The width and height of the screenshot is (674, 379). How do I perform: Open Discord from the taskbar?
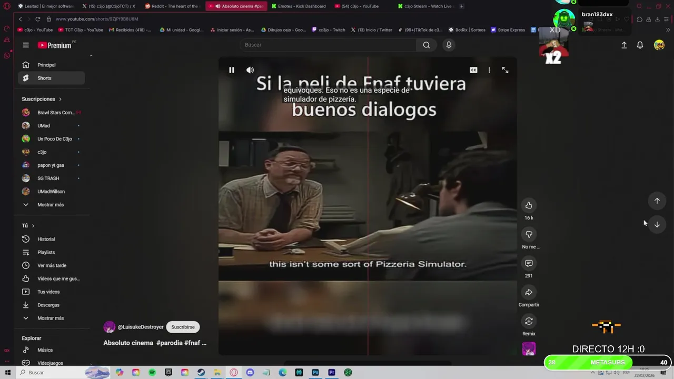coord(250,373)
